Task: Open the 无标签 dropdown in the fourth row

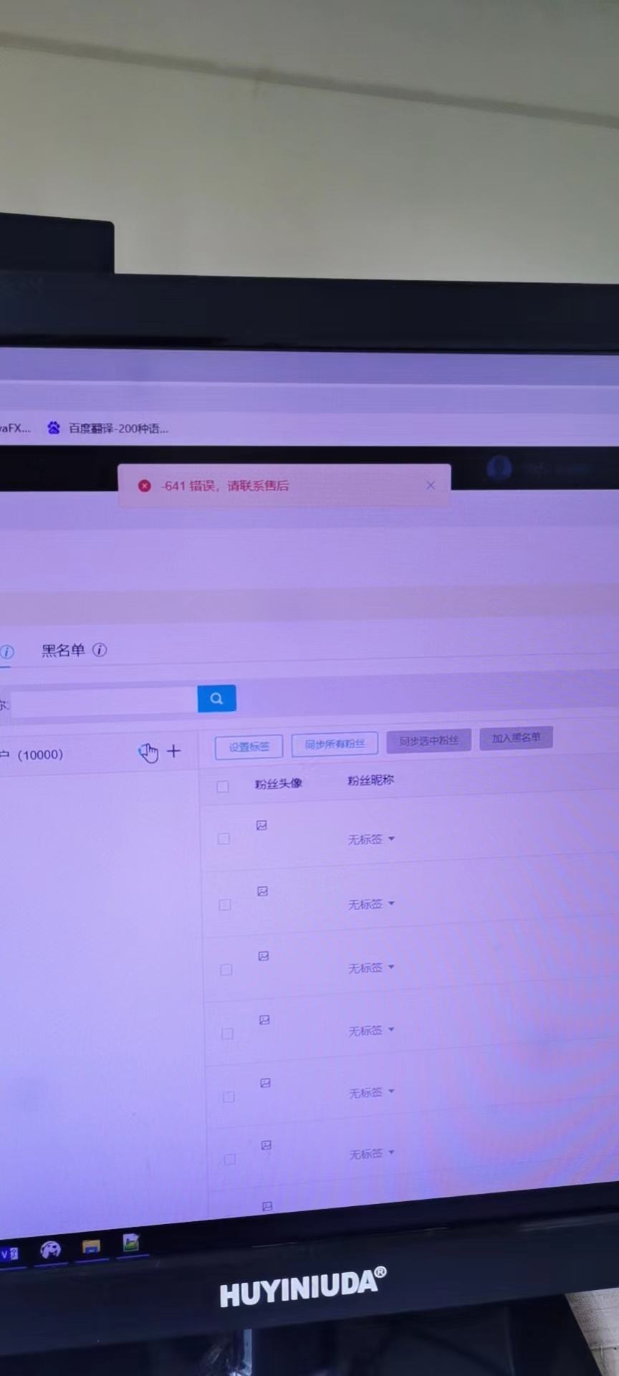Action: click(x=371, y=1031)
